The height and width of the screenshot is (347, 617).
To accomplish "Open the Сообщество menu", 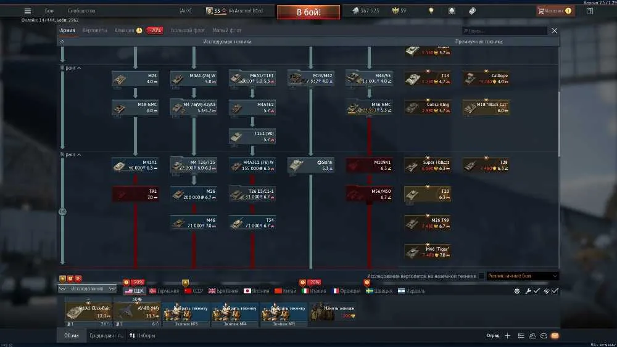I will (x=81, y=11).
